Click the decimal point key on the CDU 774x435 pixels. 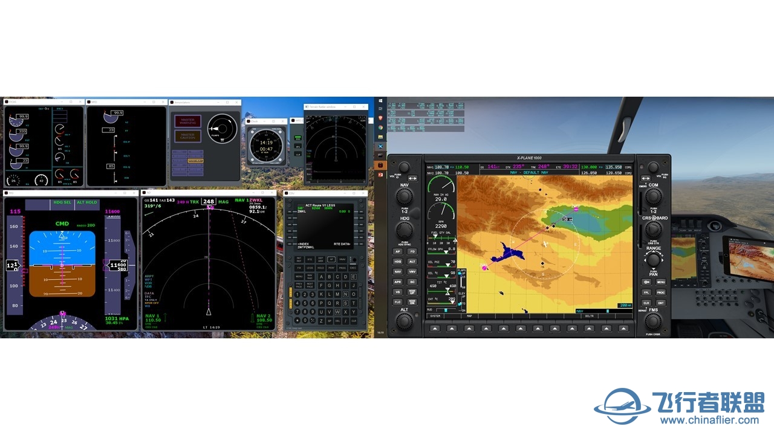tap(298, 320)
